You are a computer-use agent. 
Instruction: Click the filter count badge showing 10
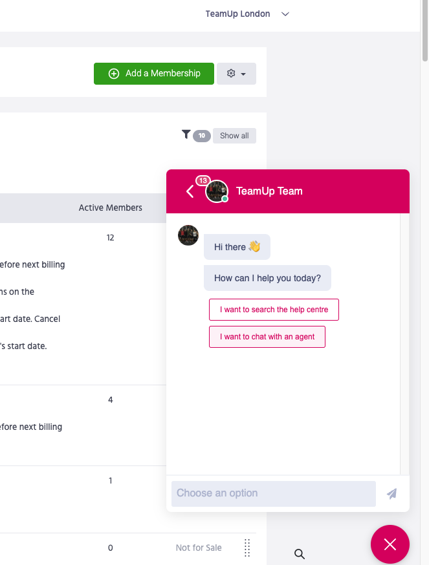pos(202,136)
